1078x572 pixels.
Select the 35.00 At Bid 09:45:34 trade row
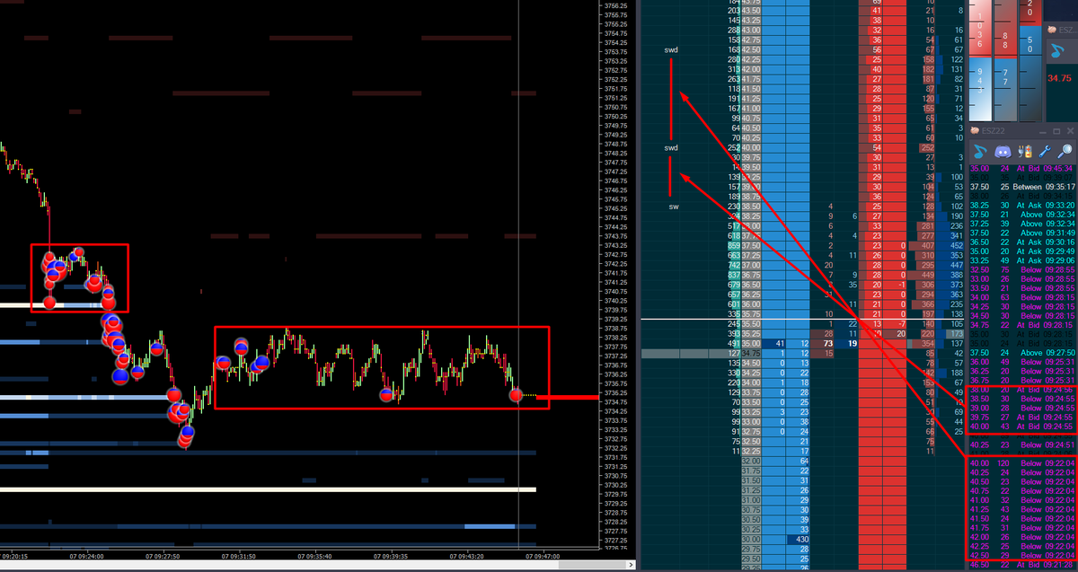(x=1021, y=167)
